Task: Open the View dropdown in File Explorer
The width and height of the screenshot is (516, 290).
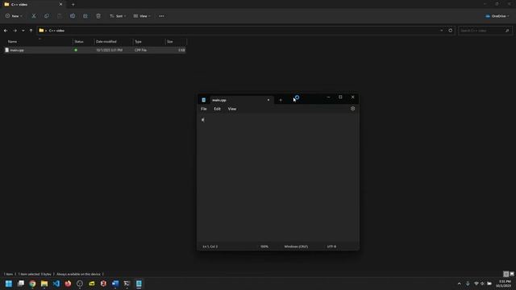Action: (x=142, y=16)
